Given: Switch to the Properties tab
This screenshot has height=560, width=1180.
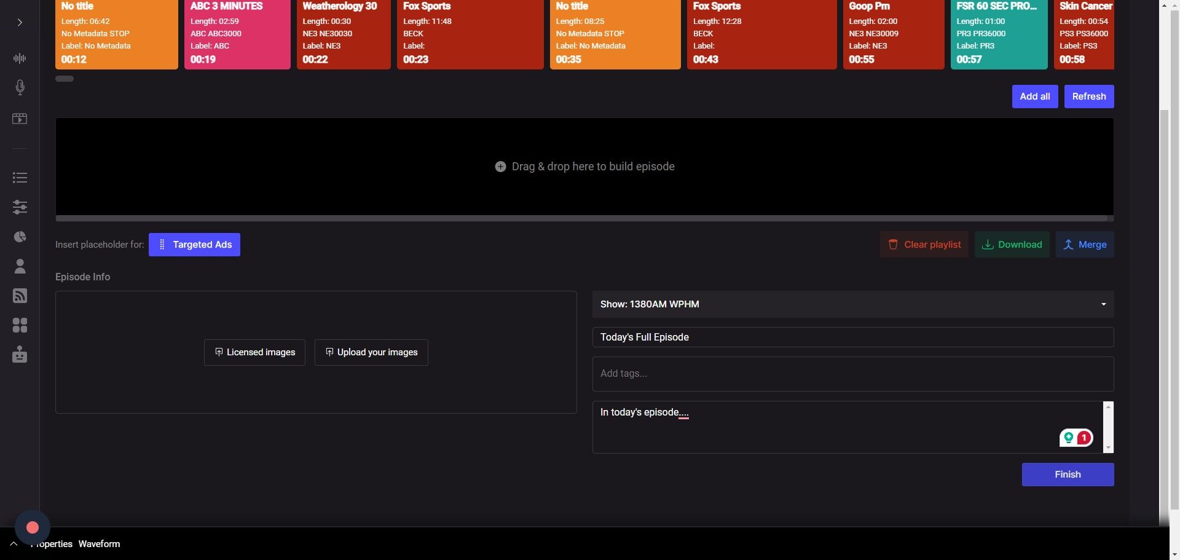Looking at the screenshot, I should (52, 544).
